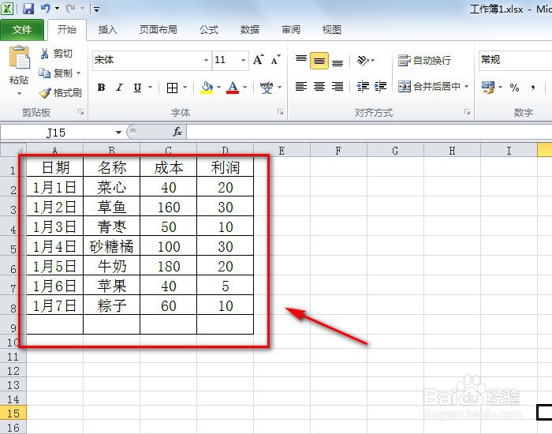Expand the borders dropdown arrow

185,88
